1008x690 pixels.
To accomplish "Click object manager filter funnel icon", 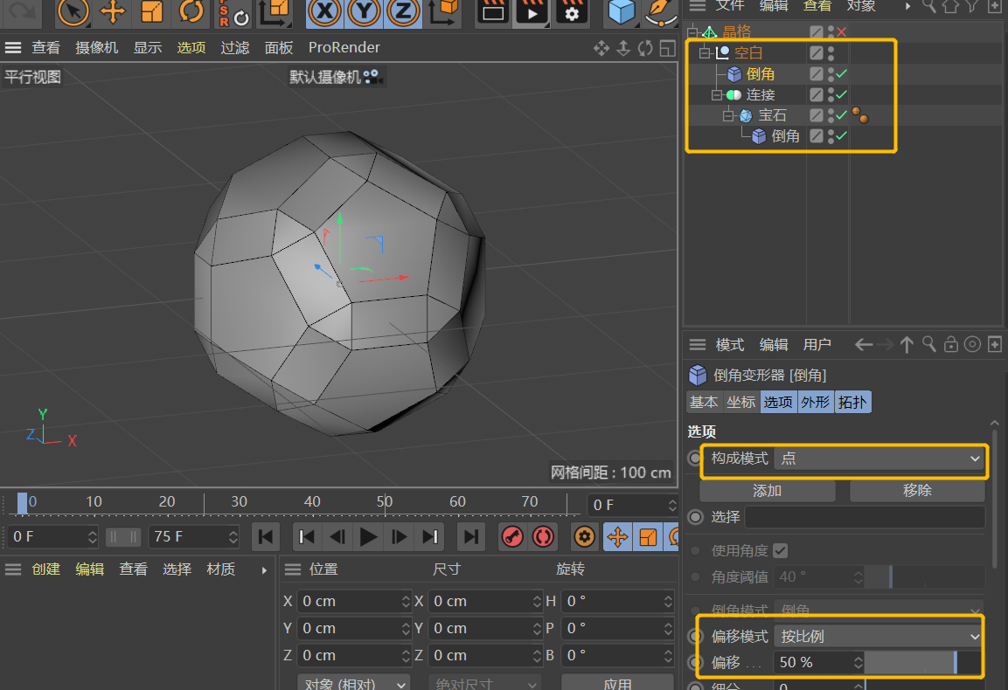I will pyautogui.click(x=972, y=6).
